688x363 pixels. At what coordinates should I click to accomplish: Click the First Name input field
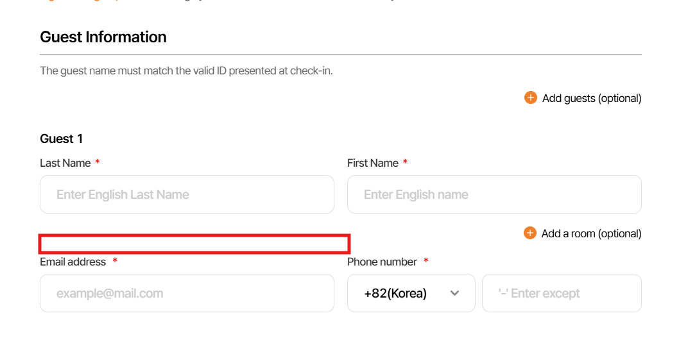click(494, 194)
